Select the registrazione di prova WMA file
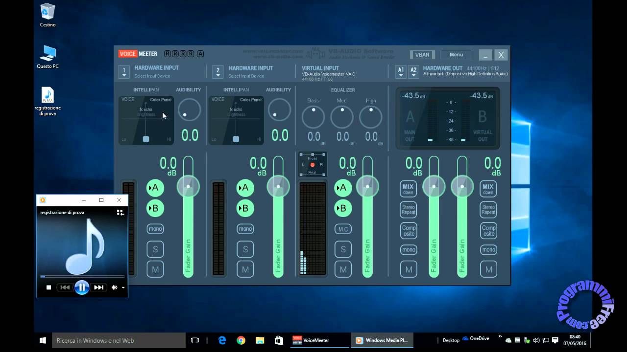Viewport: 627px width, 352px height. [x=48, y=102]
